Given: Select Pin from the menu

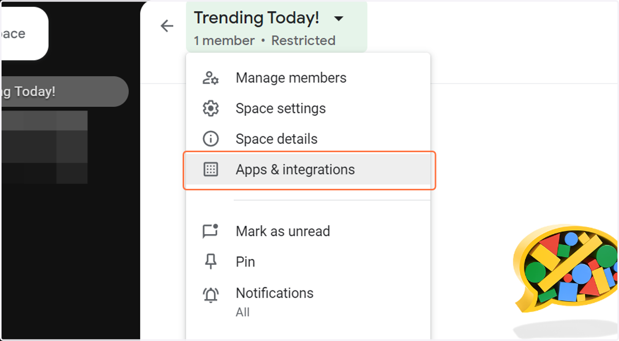Looking at the screenshot, I should [x=308, y=262].
